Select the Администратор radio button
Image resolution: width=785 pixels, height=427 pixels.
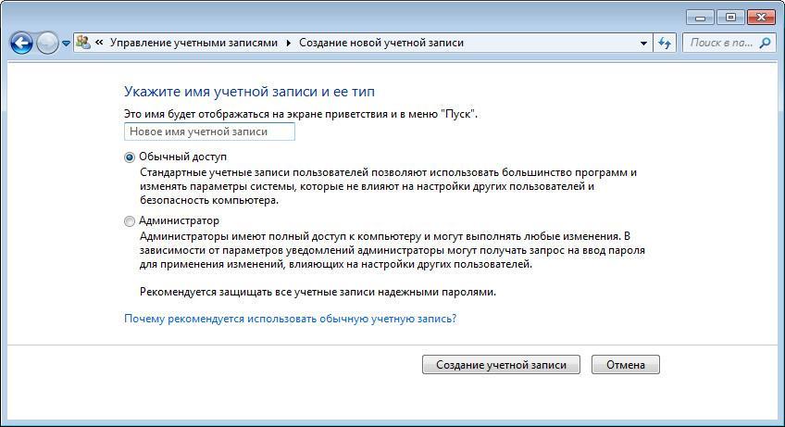(130, 221)
